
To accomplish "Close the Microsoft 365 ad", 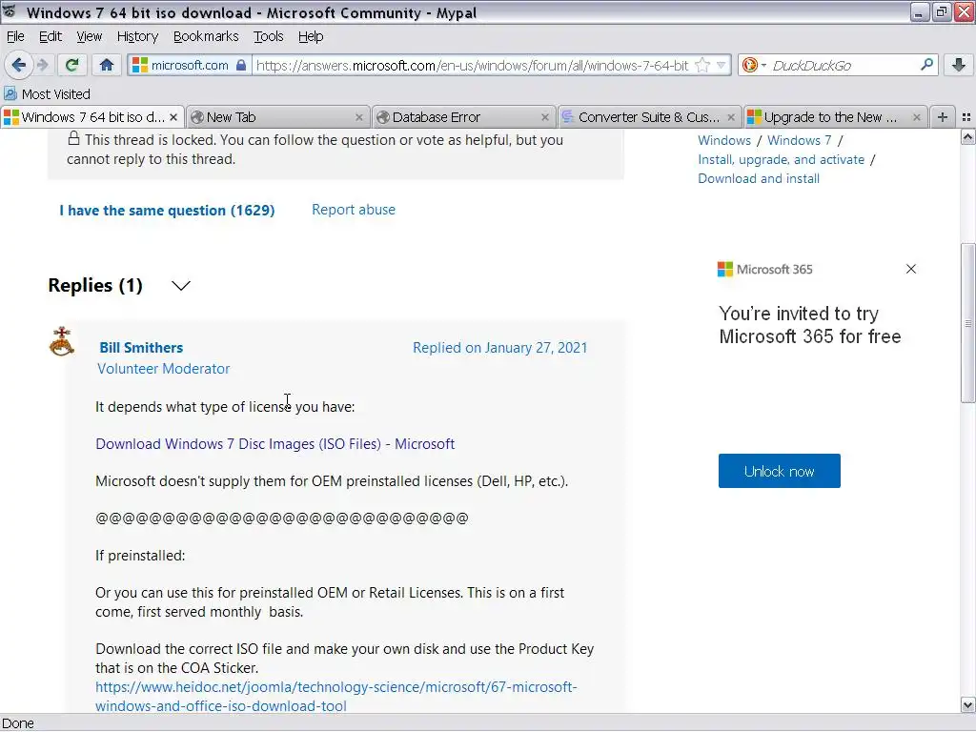I will tap(911, 269).
